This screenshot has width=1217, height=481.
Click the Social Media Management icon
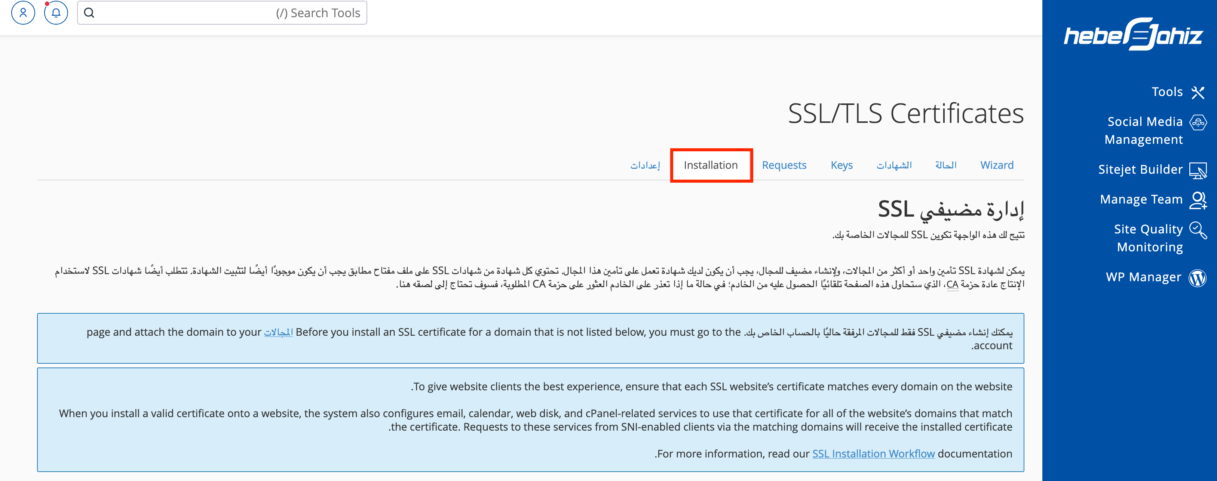[1198, 122]
